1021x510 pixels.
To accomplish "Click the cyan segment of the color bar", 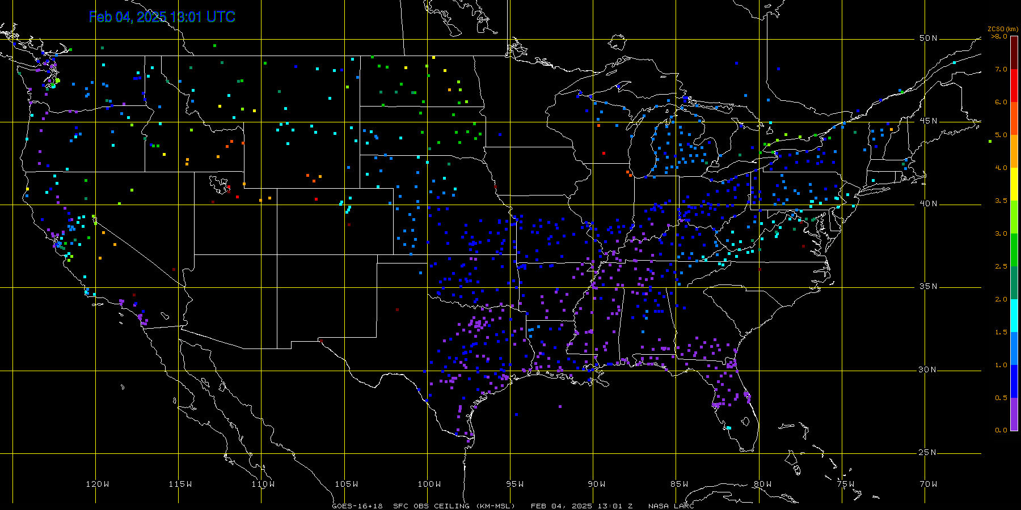I will [x=1014, y=316].
